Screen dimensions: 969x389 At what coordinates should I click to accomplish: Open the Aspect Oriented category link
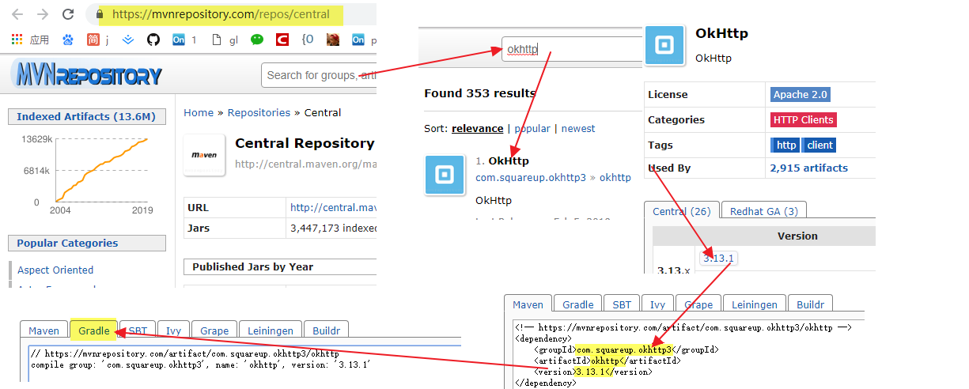point(55,270)
